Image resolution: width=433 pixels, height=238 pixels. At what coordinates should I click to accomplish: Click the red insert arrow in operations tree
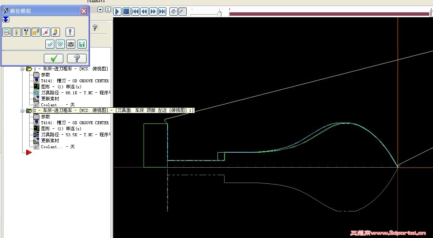(29, 153)
